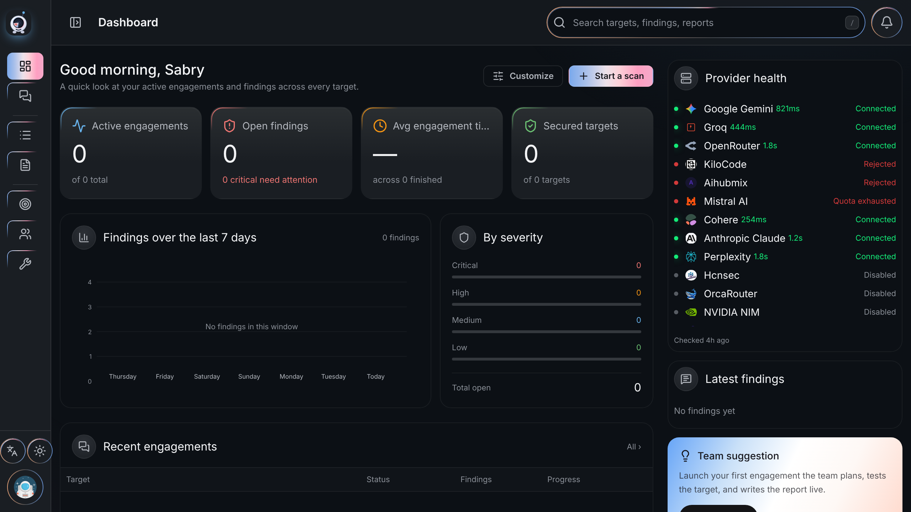Click the Customize button
This screenshot has height=512, width=911.
pyautogui.click(x=523, y=76)
